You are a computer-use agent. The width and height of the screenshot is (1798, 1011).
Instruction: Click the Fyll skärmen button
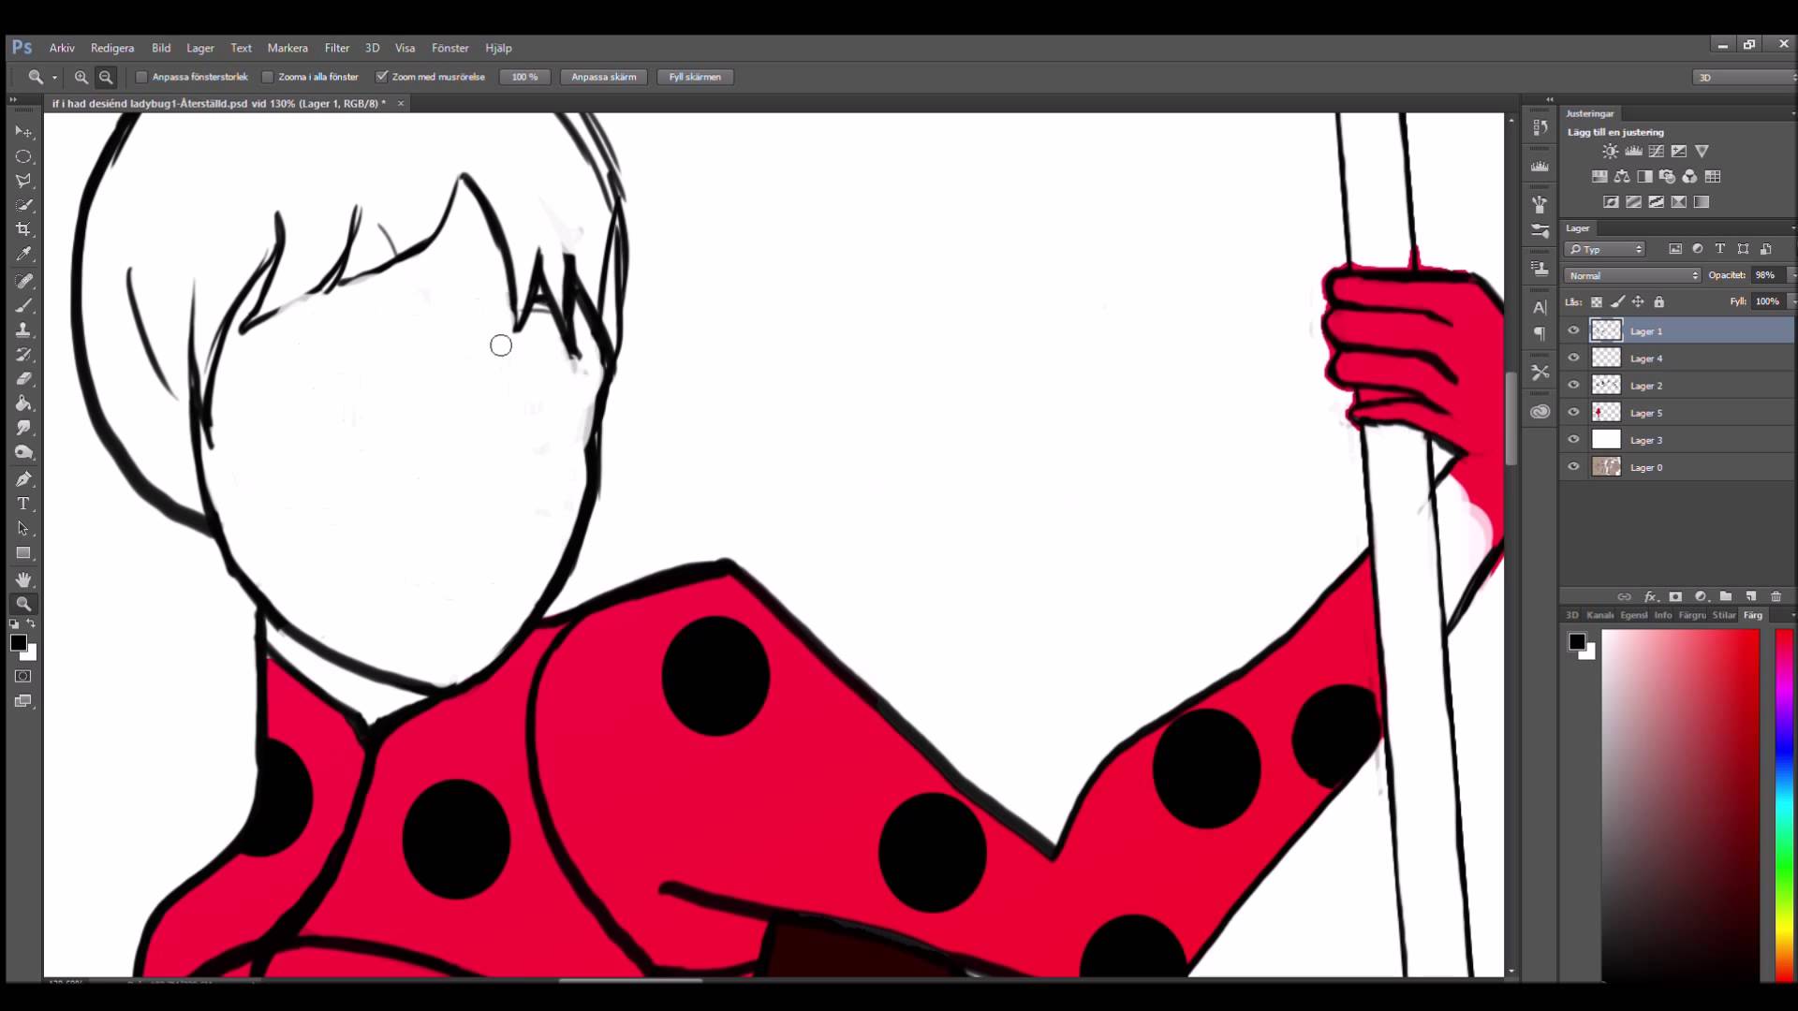click(x=695, y=77)
